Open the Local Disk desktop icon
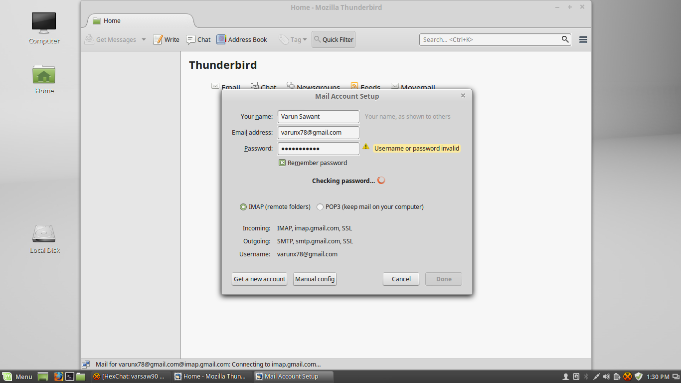Image resolution: width=681 pixels, height=383 pixels. (x=44, y=238)
